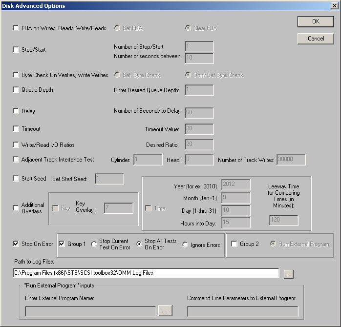Click the OK button
Viewport: 341px width, 327px height.
point(316,21)
